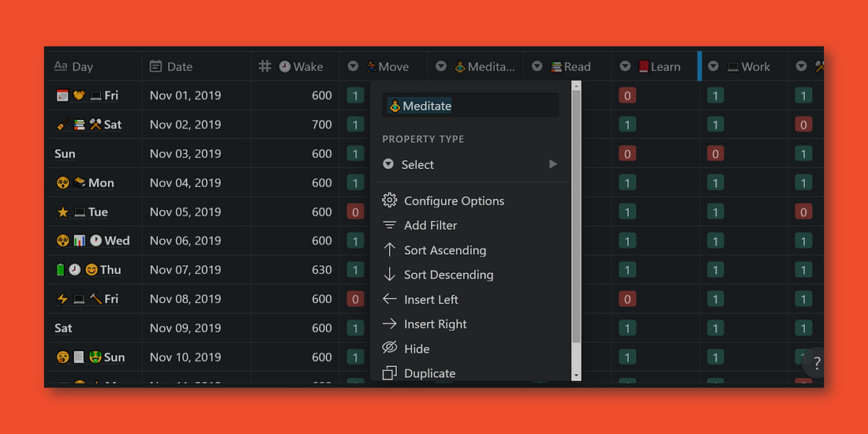
Task: Click the Wake column header
Action: pos(295,66)
